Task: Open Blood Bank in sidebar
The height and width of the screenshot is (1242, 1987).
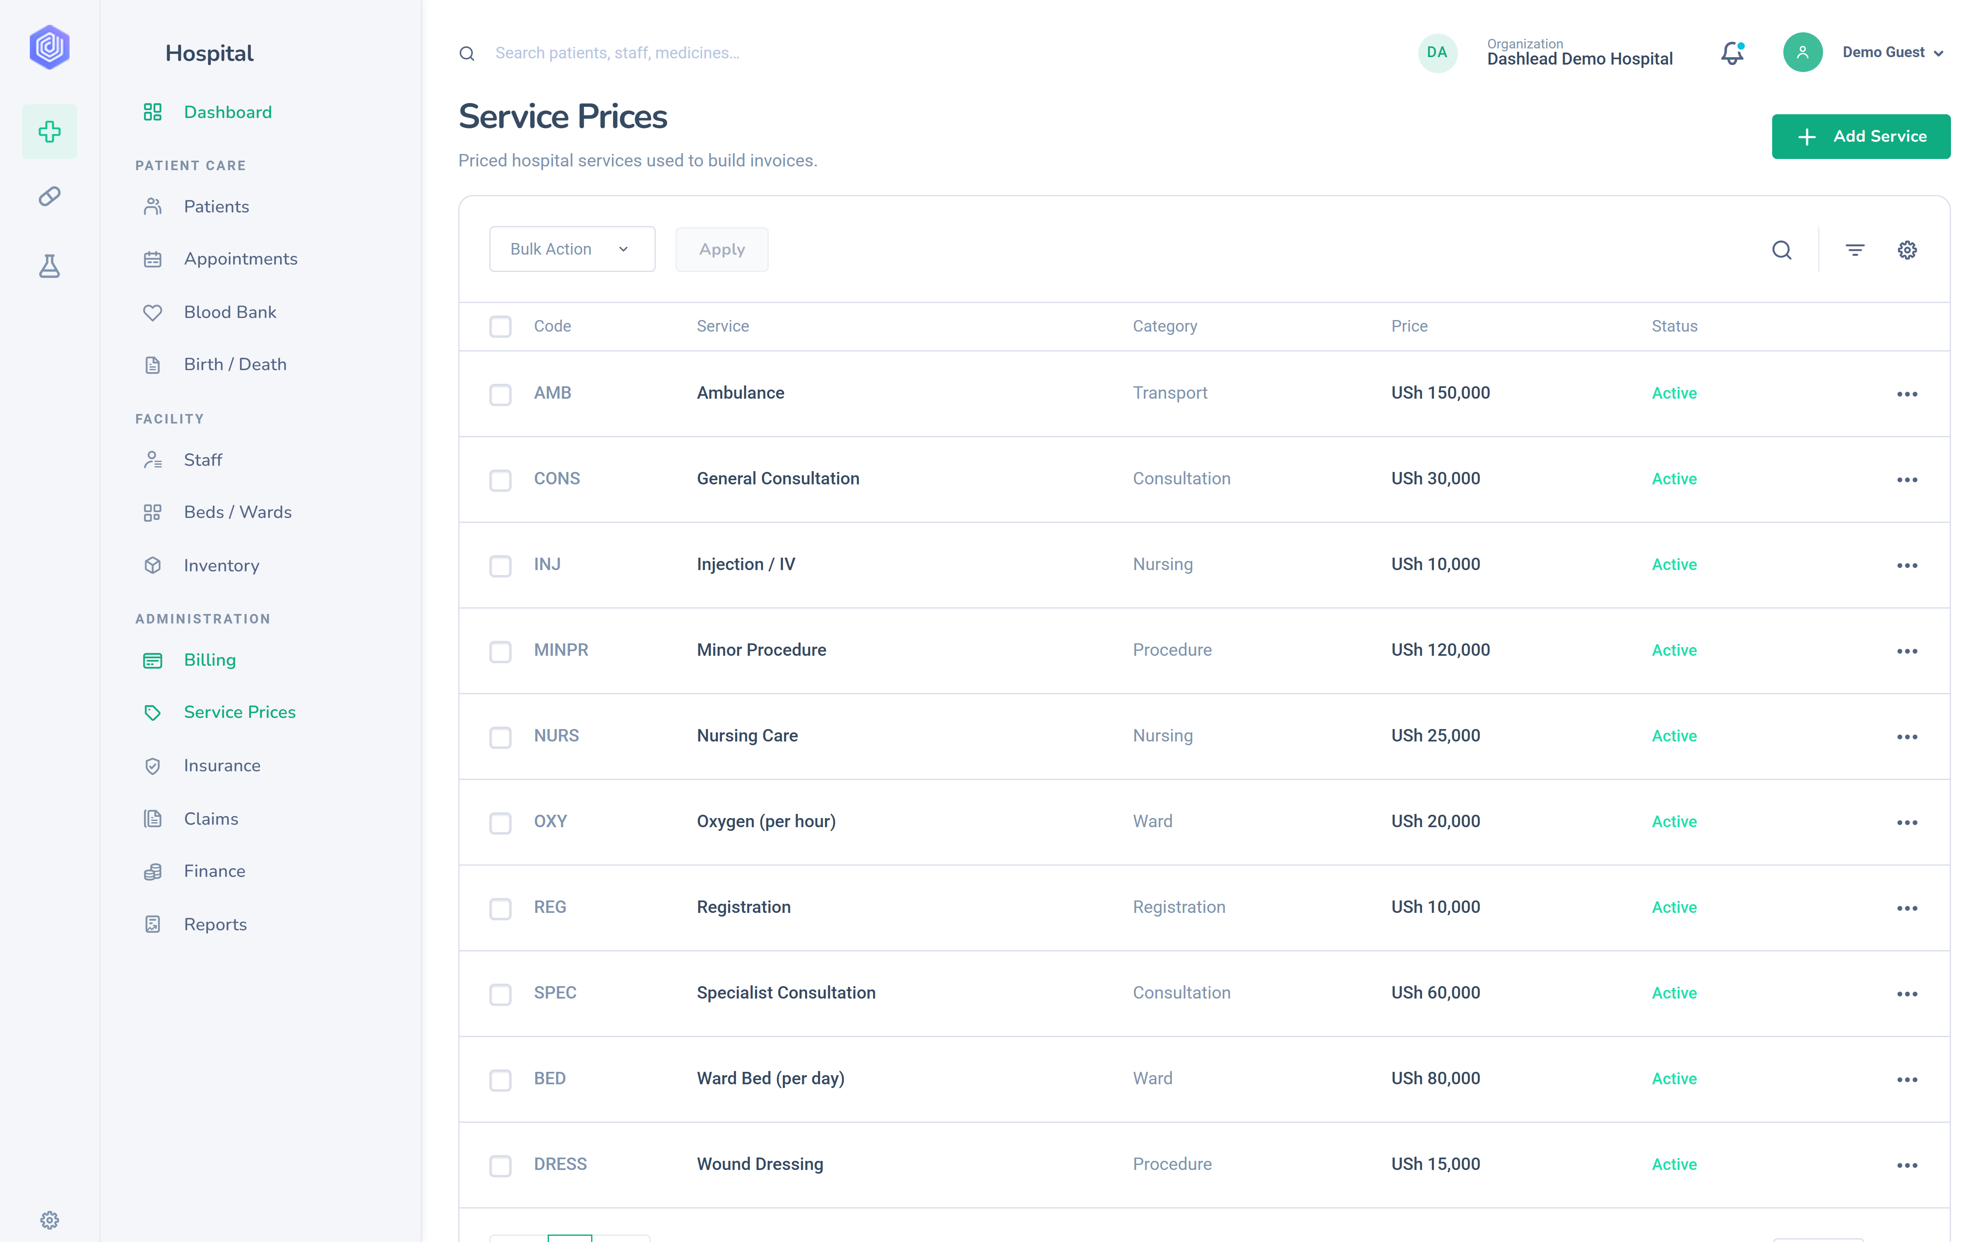Action: (x=230, y=312)
